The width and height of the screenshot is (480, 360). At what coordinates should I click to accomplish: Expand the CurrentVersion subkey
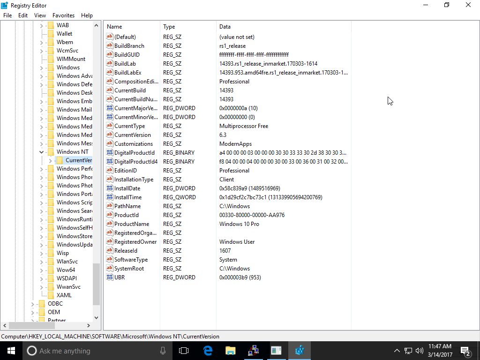51,160
